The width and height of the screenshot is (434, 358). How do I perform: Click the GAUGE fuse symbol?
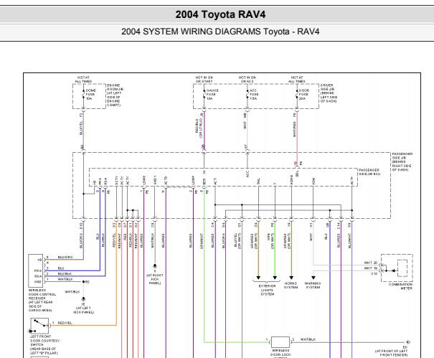point(204,95)
